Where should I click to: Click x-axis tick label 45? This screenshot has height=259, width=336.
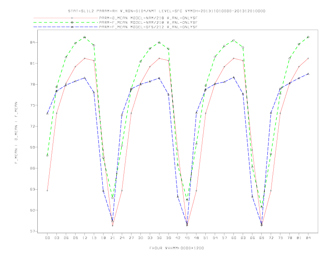pos(187,238)
